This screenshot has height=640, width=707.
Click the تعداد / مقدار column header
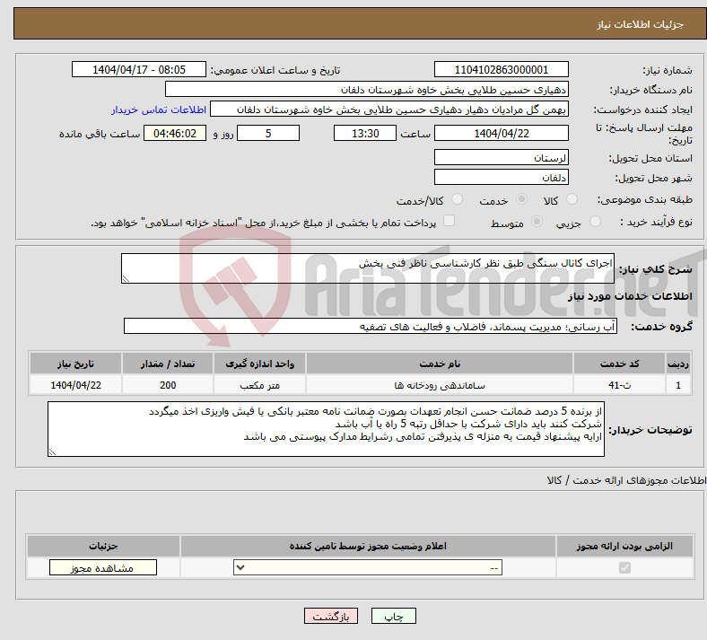point(168,364)
